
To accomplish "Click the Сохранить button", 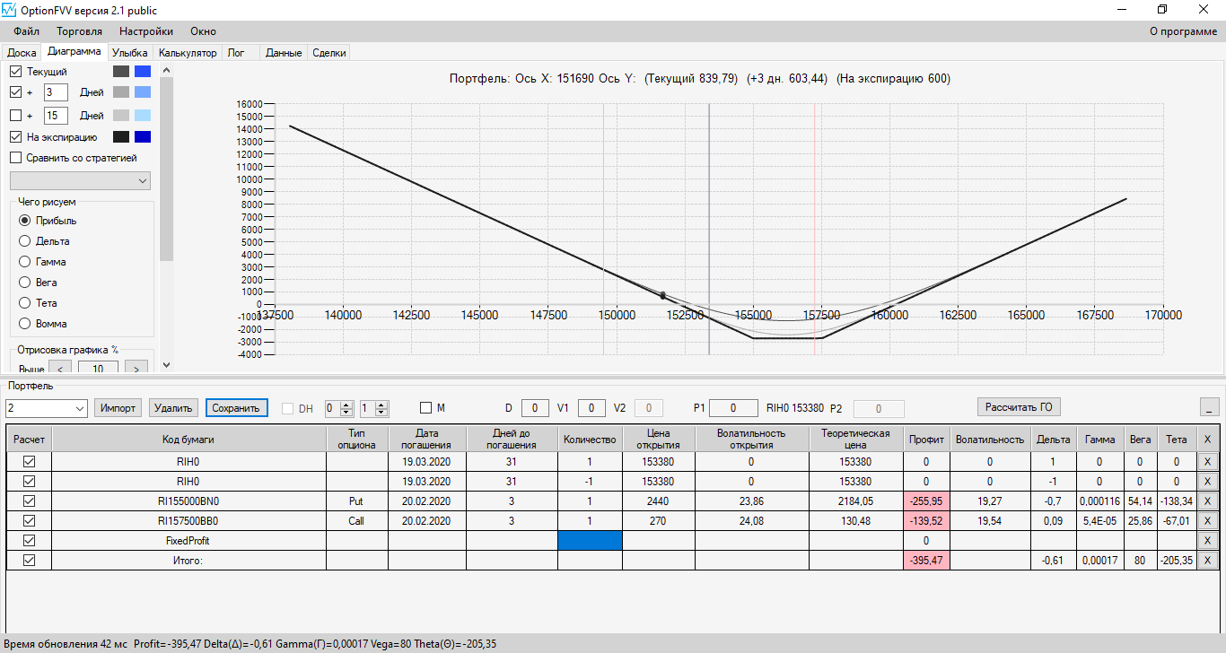I will (x=237, y=408).
